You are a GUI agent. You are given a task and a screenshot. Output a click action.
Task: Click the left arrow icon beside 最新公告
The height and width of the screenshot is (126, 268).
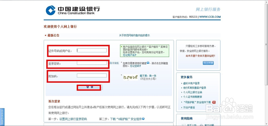[x=46, y=36]
